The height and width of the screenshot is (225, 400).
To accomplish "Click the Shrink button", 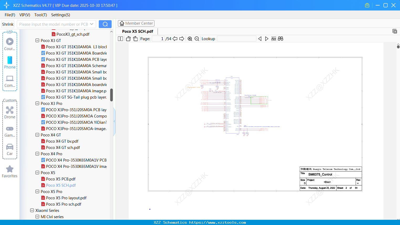I will [8, 24].
